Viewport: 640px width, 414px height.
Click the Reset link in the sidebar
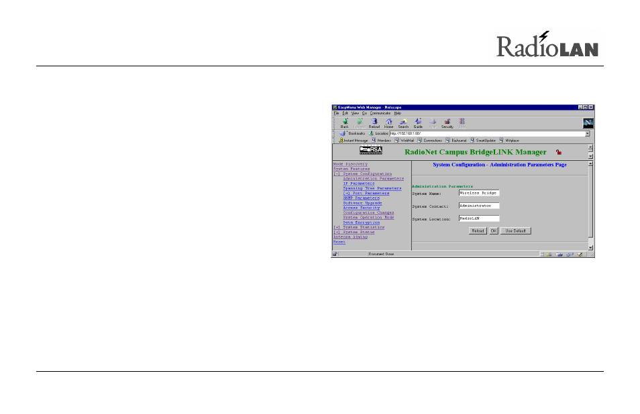(x=339, y=242)
